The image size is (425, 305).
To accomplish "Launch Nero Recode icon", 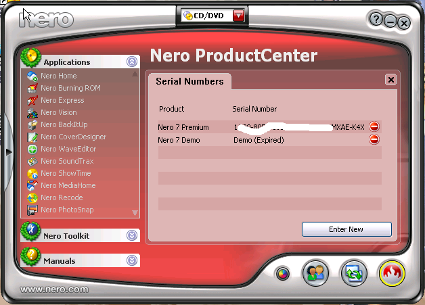I will pyautogui.click(x=32, y=198).
